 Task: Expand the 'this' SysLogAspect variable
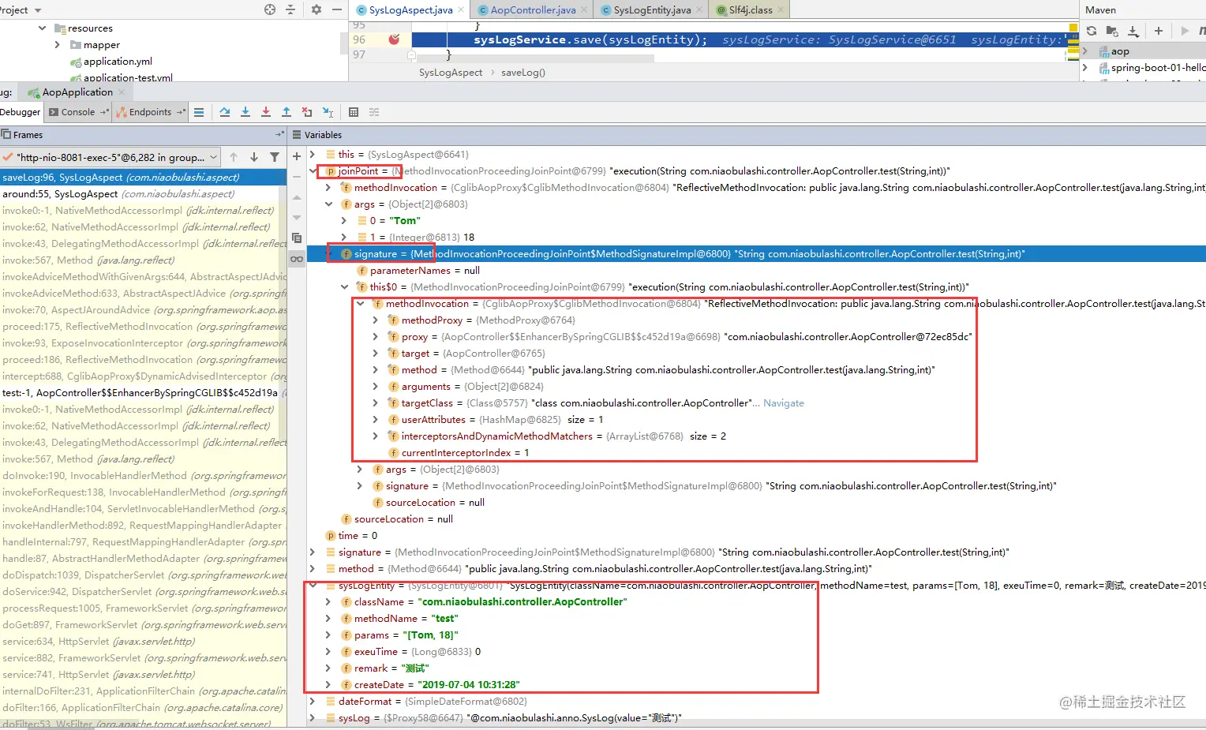(x=313, y=154)
